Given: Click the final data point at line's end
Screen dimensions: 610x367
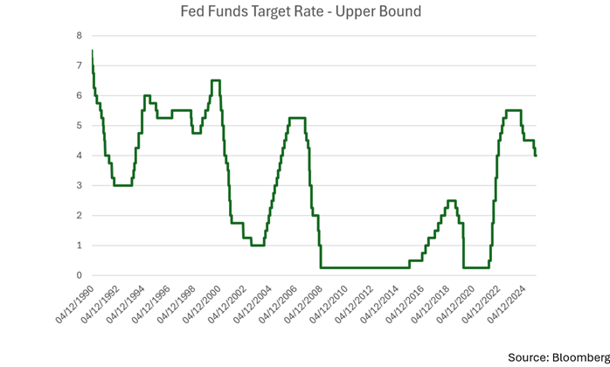Looking at the screenshot, I should coord(535,155).
